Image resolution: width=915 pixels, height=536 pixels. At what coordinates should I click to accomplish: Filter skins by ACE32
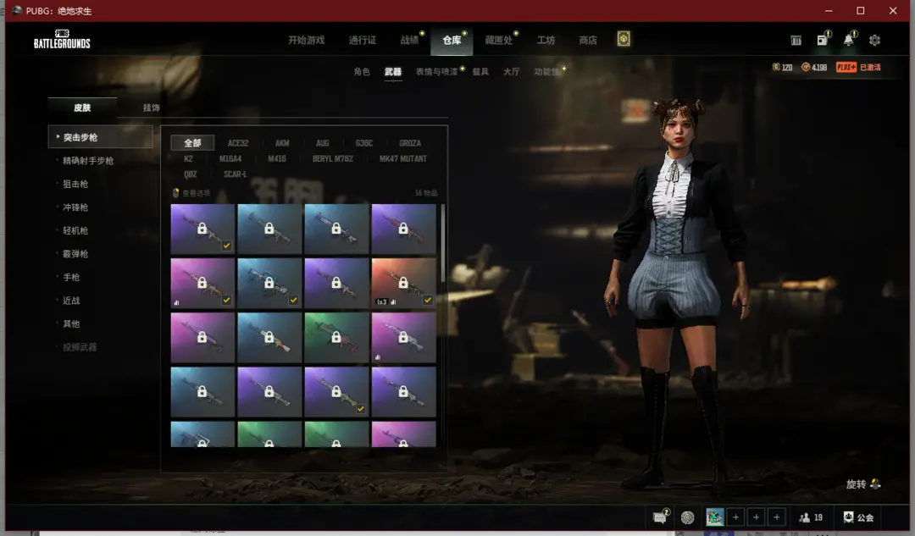[x=238, y=143]
